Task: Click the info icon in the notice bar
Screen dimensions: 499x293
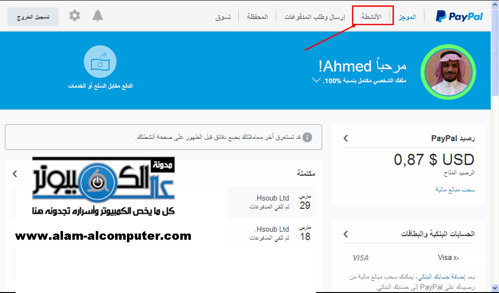Action: (x=307, y=137)
